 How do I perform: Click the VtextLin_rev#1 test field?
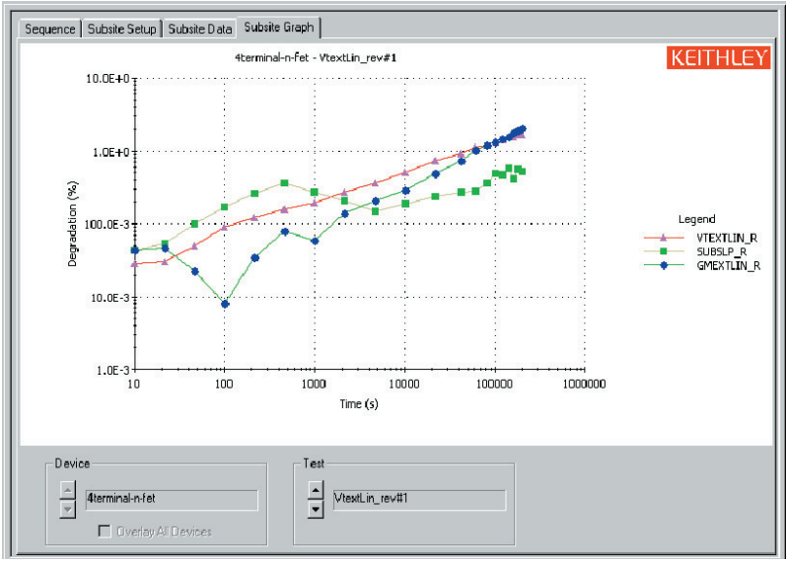coord(418,500)
